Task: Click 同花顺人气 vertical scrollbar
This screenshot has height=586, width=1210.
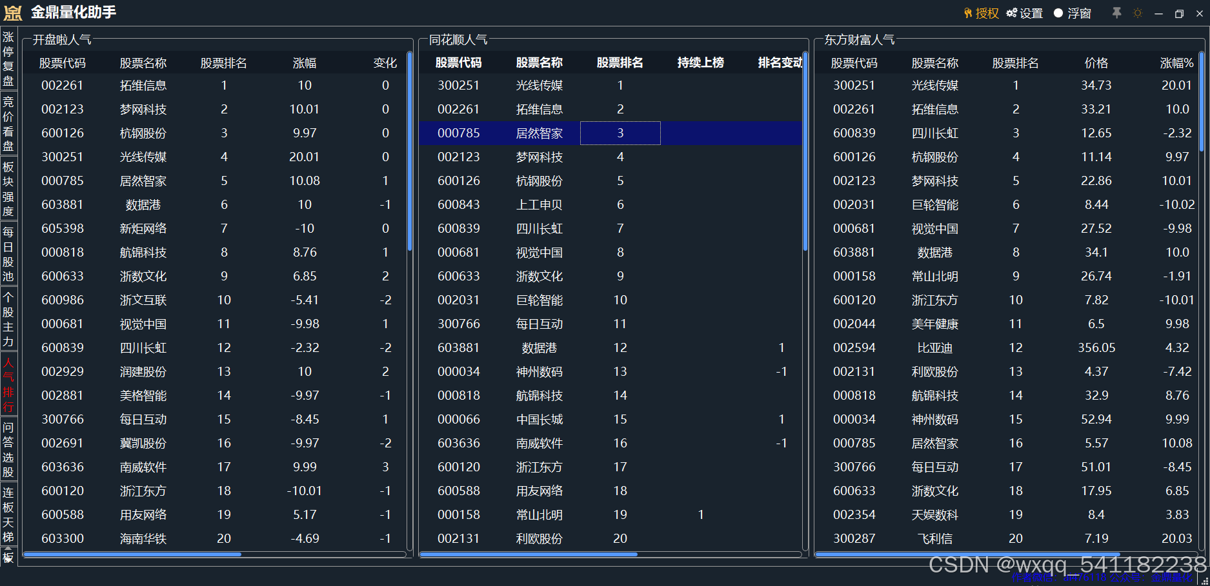Action: 805,151
